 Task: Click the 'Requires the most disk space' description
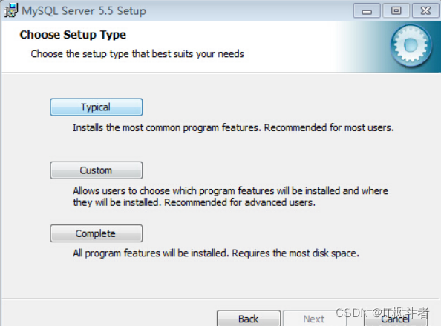coord(295,253)
